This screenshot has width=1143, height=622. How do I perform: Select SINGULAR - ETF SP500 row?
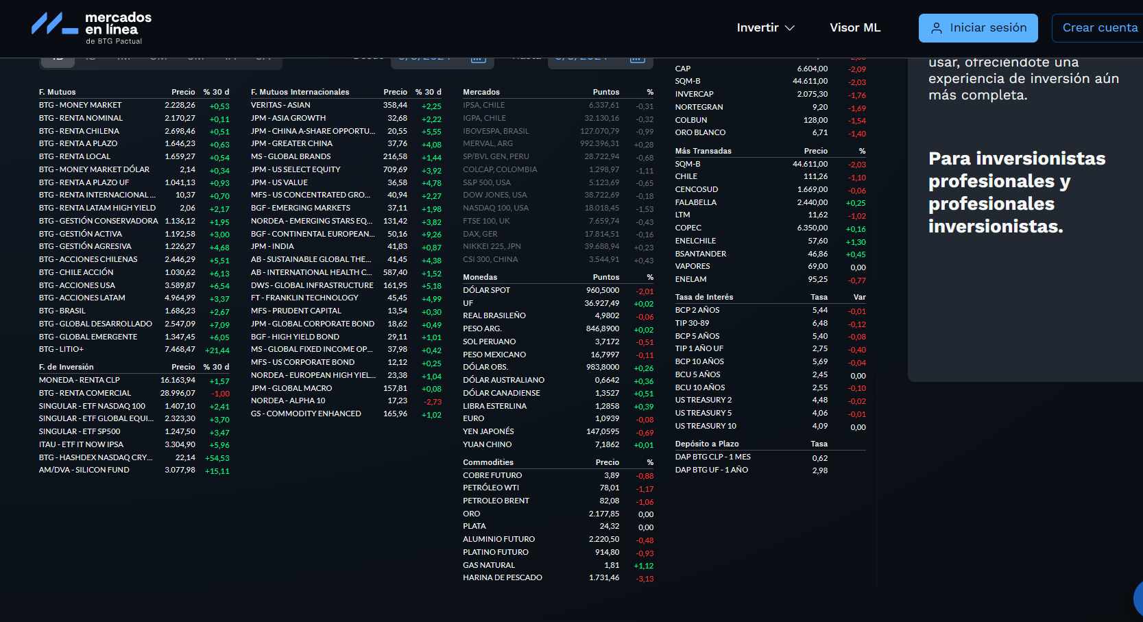point(134,431)
